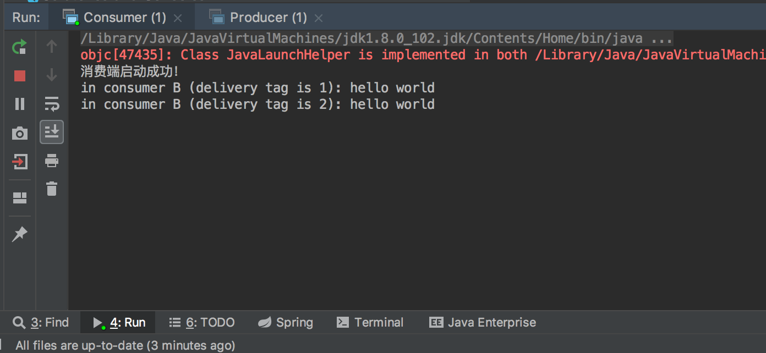This screenshot has height=353, width=766.
Task: Toggle soft-wrap for console output
Action: (x=52, y=103)
